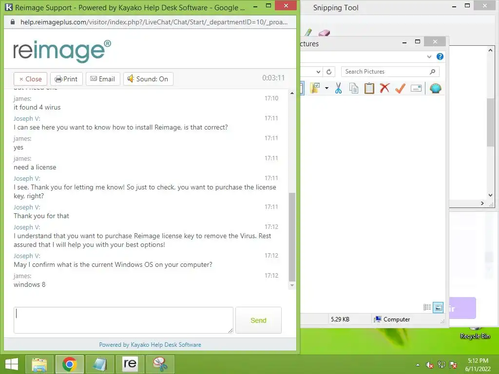Click the 5.29 KB status bar value
Viewport: 499px width, 374px height.
pos(340,319)
